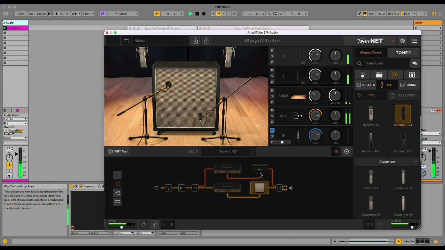The height and width of the screenshot is (250, 445).
Task: Open the tuner icon in bottom bar
Action: pyautogui.click(x=154, y=224)
